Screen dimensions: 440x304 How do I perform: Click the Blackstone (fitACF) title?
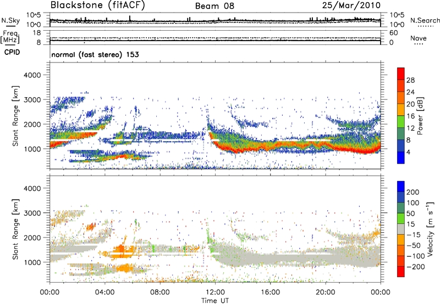click(98, 5)
